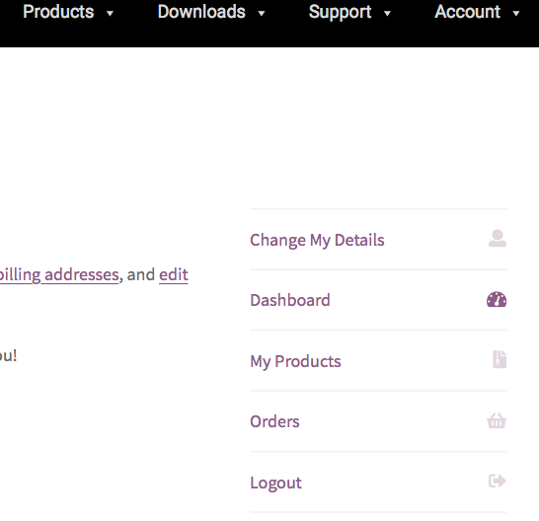Click the user profile icon
The image size is (539, 521).
(498, 238)
